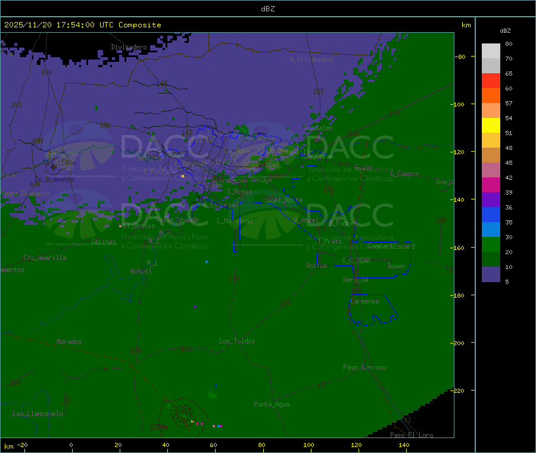
Task: Click the Lag.Llancanelo map label
Action: coord(38,414)
